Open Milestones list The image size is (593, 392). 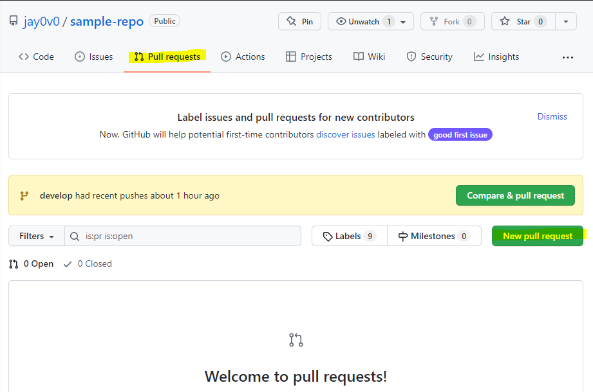pyautogui.click(x=434, y=236)
